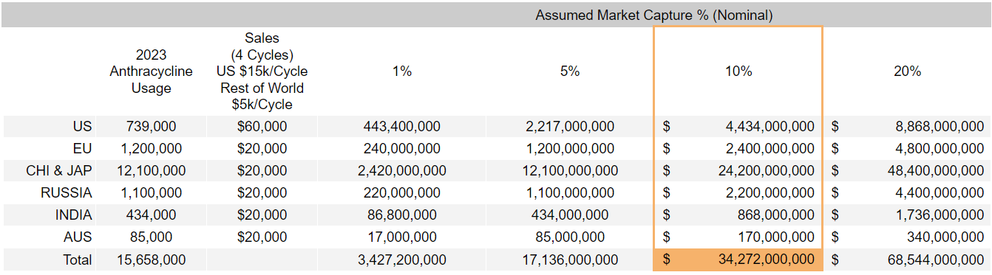The image size is (992, 275).
Task: Click the 20% column header cell
Action: tap(907, 72)
